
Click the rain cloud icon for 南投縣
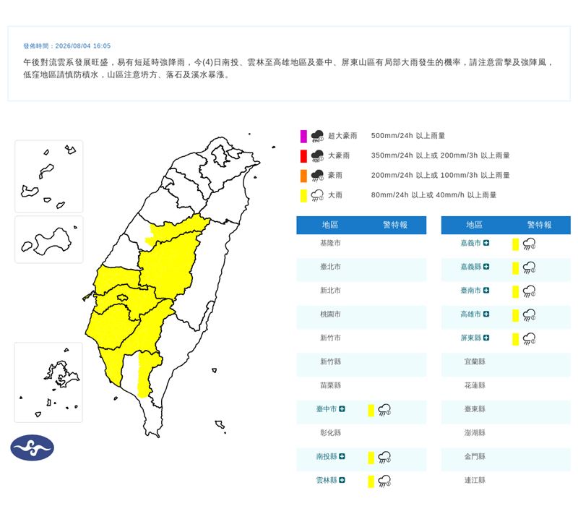point(385,457)
